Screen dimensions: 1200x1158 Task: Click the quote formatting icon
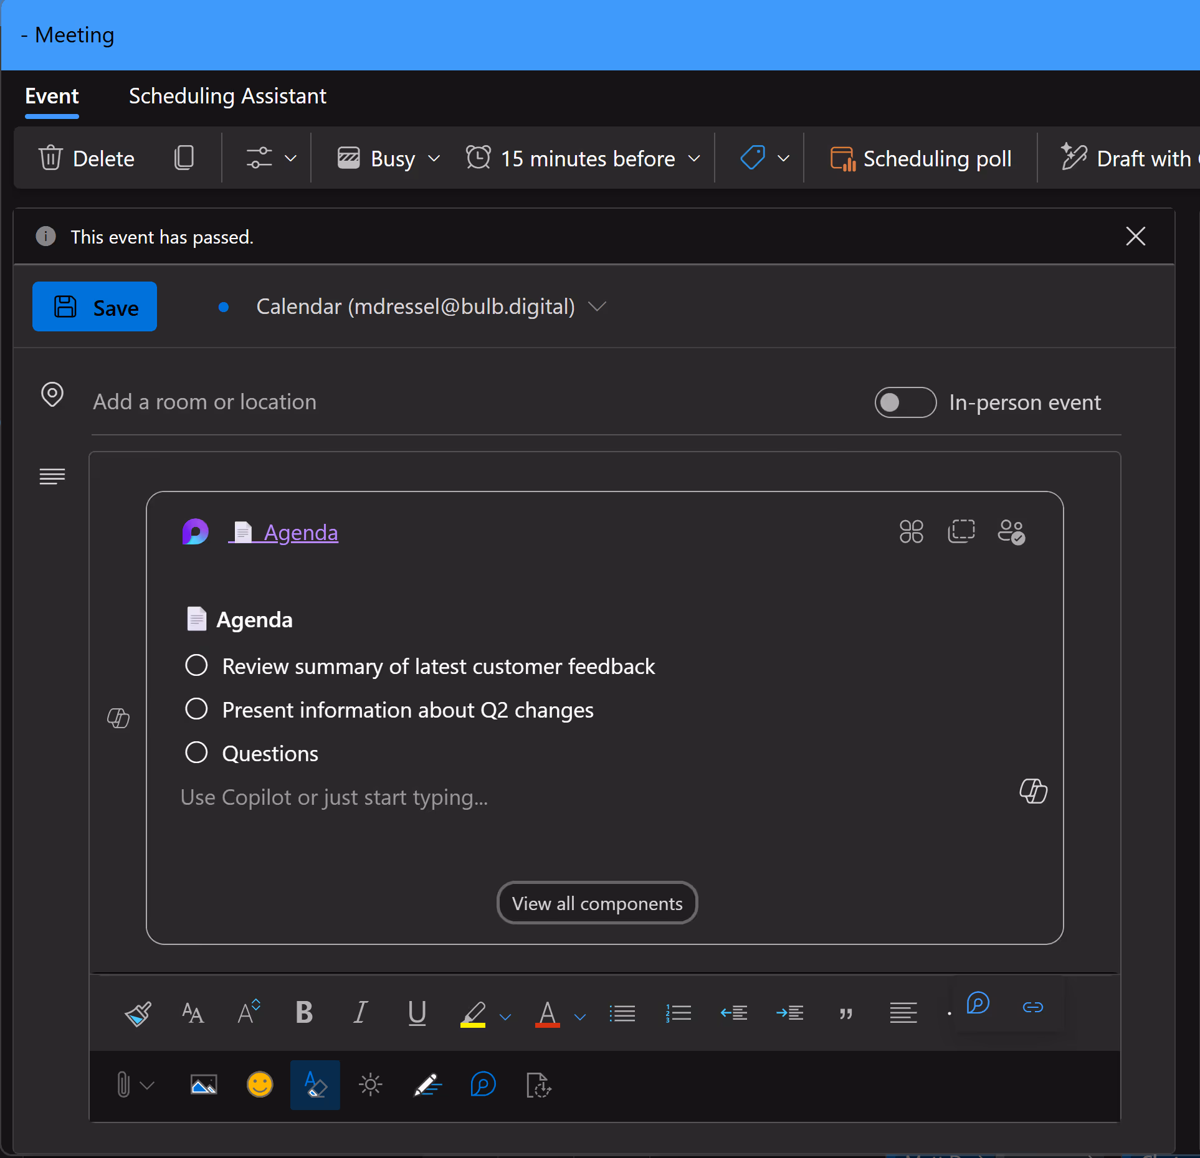[845, 1013]
